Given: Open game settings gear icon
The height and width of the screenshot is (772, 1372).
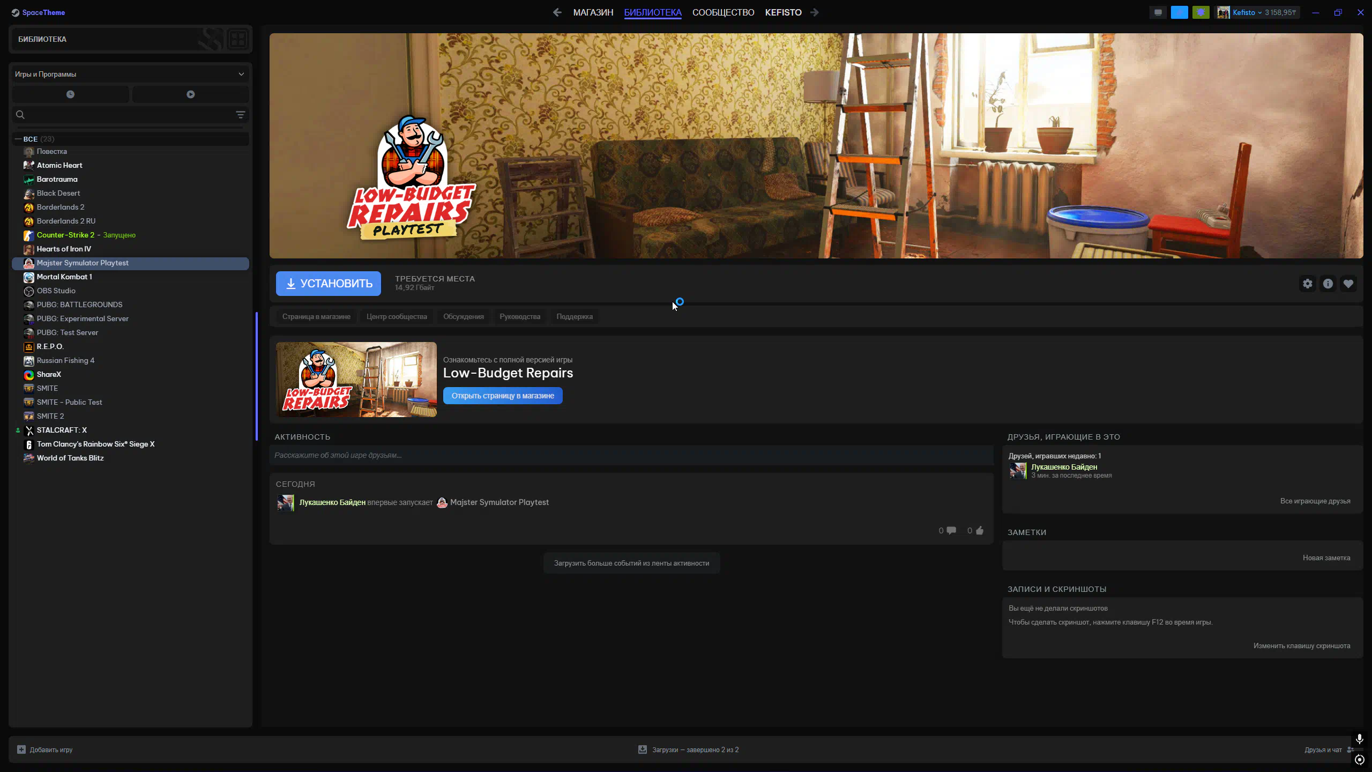Looking at the screenshot, I should pos(1308,284).
